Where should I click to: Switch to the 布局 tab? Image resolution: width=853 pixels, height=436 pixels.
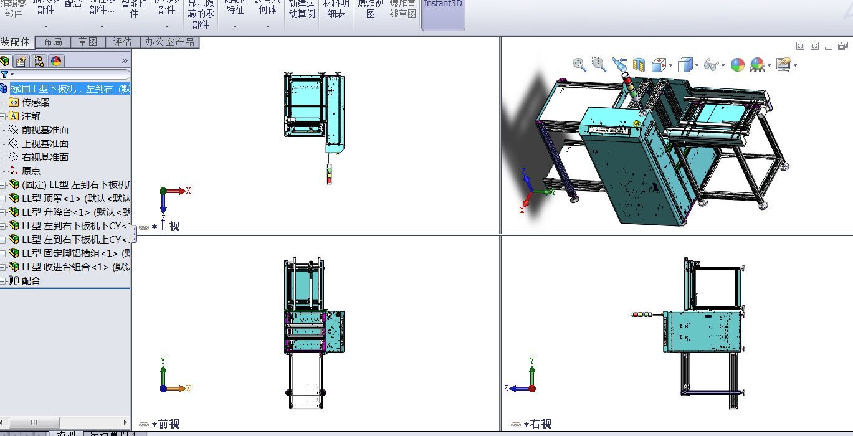[x=53, y=42]
